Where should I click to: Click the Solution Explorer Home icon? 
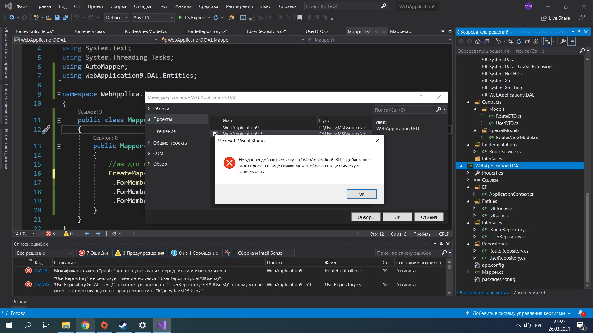point(478,41)
